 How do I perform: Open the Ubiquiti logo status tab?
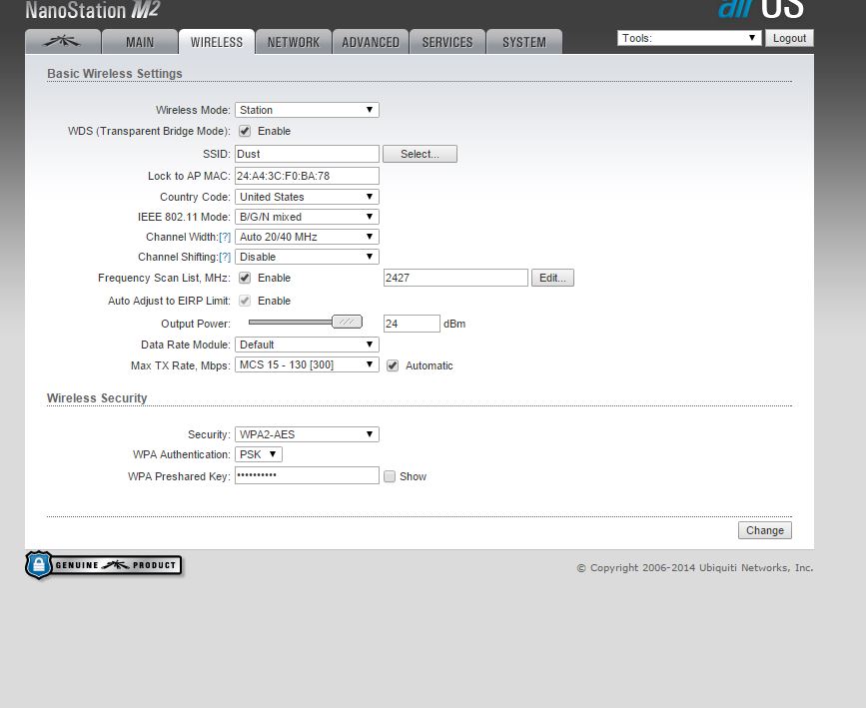62,41
